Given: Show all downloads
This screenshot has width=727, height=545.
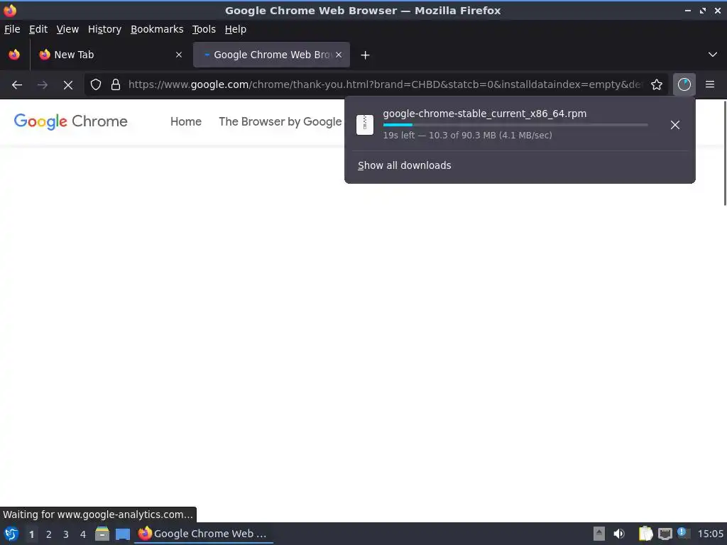Looking at the screenshot, I should coord(404,165).
